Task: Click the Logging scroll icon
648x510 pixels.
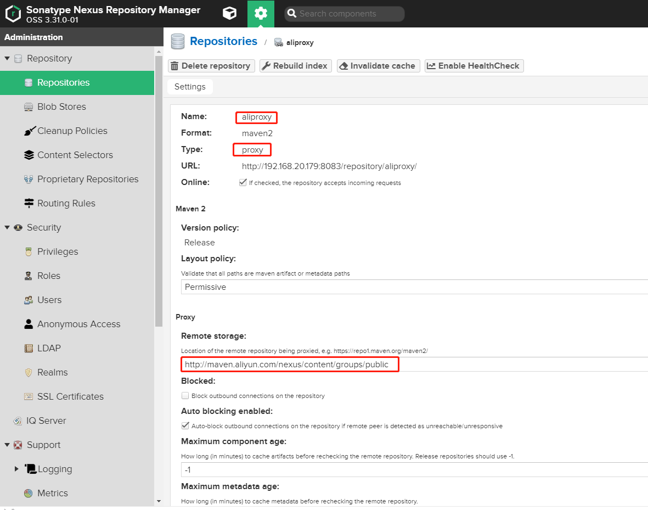Action: [x=31, y=469]
